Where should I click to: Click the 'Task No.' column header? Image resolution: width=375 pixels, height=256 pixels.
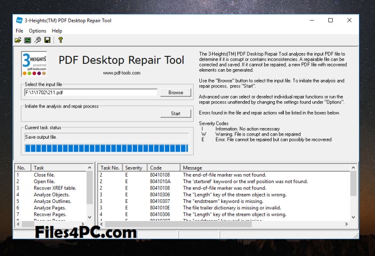point(110,168)
